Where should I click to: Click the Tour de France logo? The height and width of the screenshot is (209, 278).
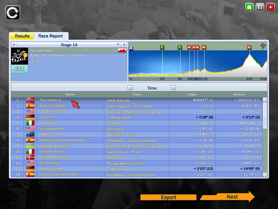pyautogui.click(x=20, y=56)
